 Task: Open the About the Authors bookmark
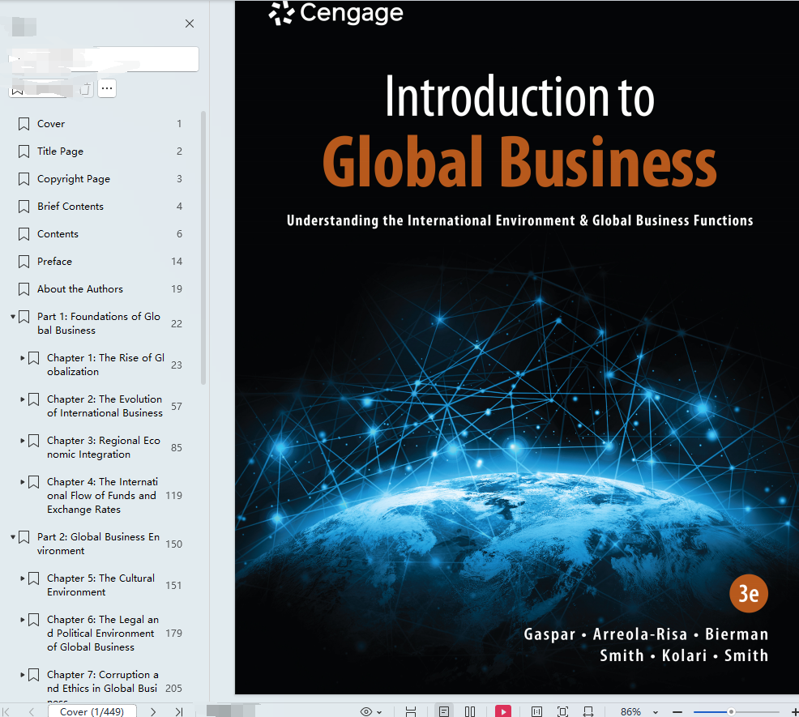coord(80,289)
